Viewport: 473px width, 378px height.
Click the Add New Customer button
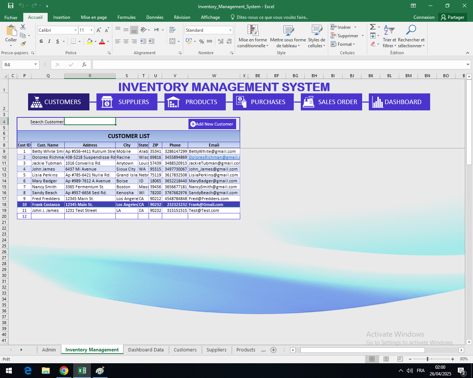point(212,124)
